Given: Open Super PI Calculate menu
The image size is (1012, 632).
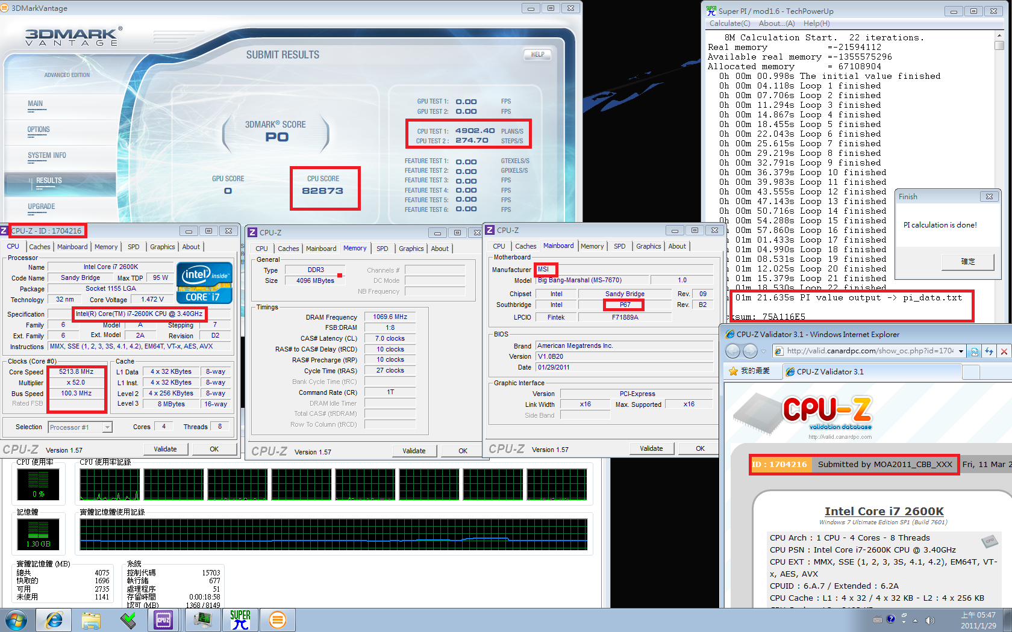Looking at the screenshot, I should click(x=729, y=23).
